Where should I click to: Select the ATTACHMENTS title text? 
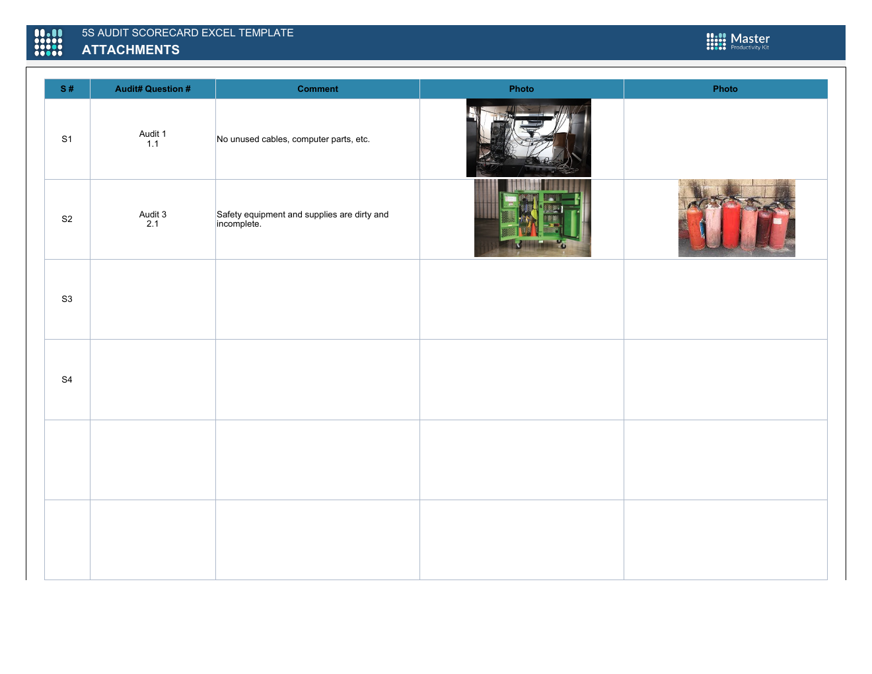click(131, 50)
